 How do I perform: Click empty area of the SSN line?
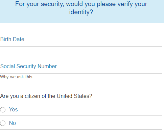click(109, 67)
